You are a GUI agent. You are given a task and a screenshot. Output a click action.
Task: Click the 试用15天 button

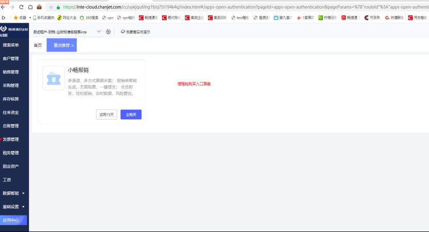tap(106, 114)
